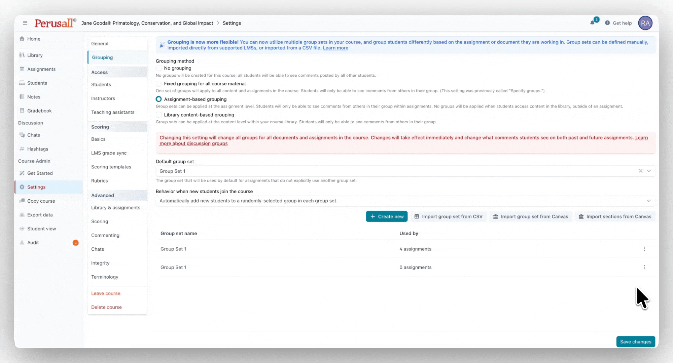
Task: Open the notifications bell
Action: 592,23
